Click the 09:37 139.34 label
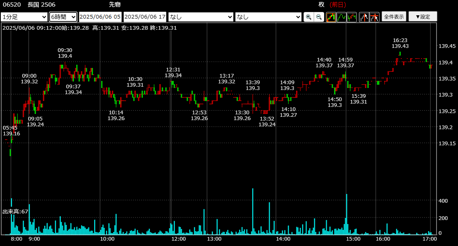 [74, 89]
